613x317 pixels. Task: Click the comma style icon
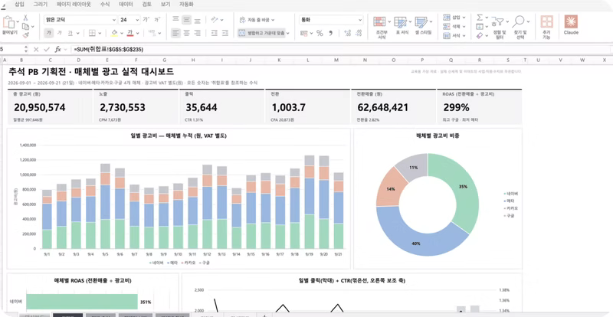point(331,33)
